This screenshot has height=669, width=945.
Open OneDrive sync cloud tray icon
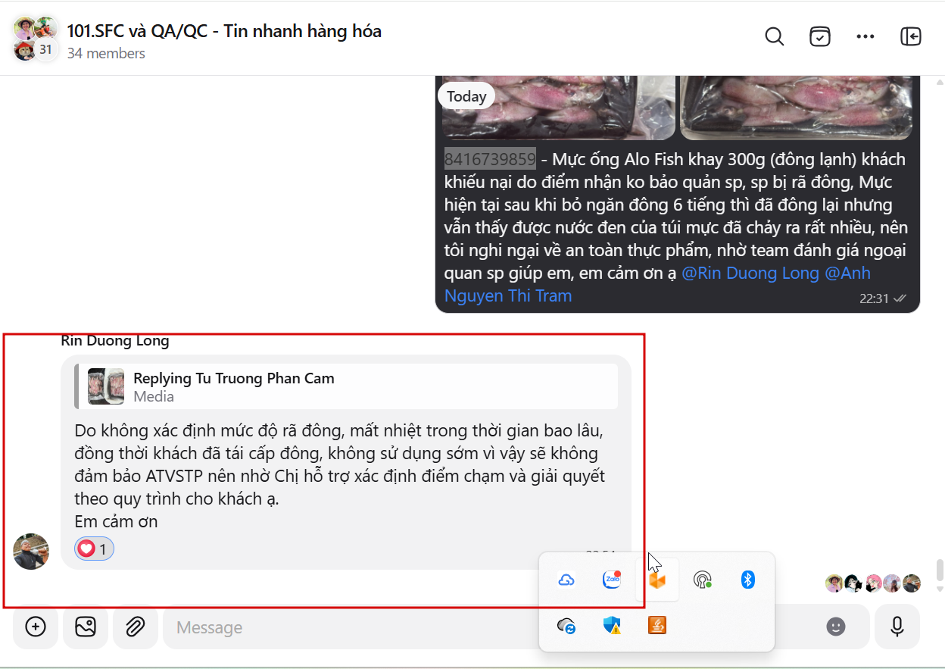coord(566,625)
